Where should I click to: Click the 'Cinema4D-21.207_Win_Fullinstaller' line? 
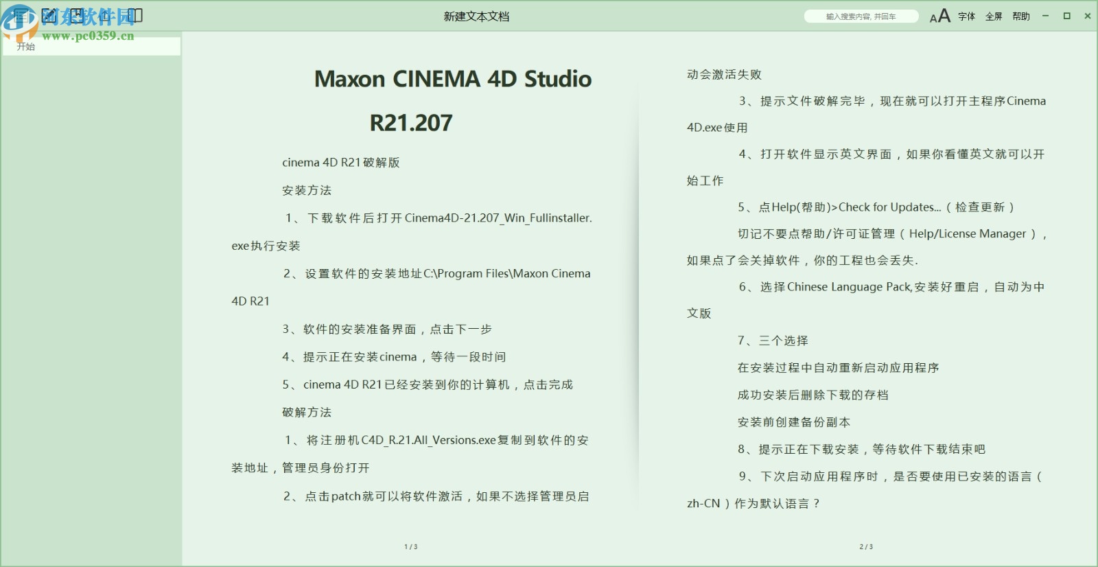(x=438, y=218)
